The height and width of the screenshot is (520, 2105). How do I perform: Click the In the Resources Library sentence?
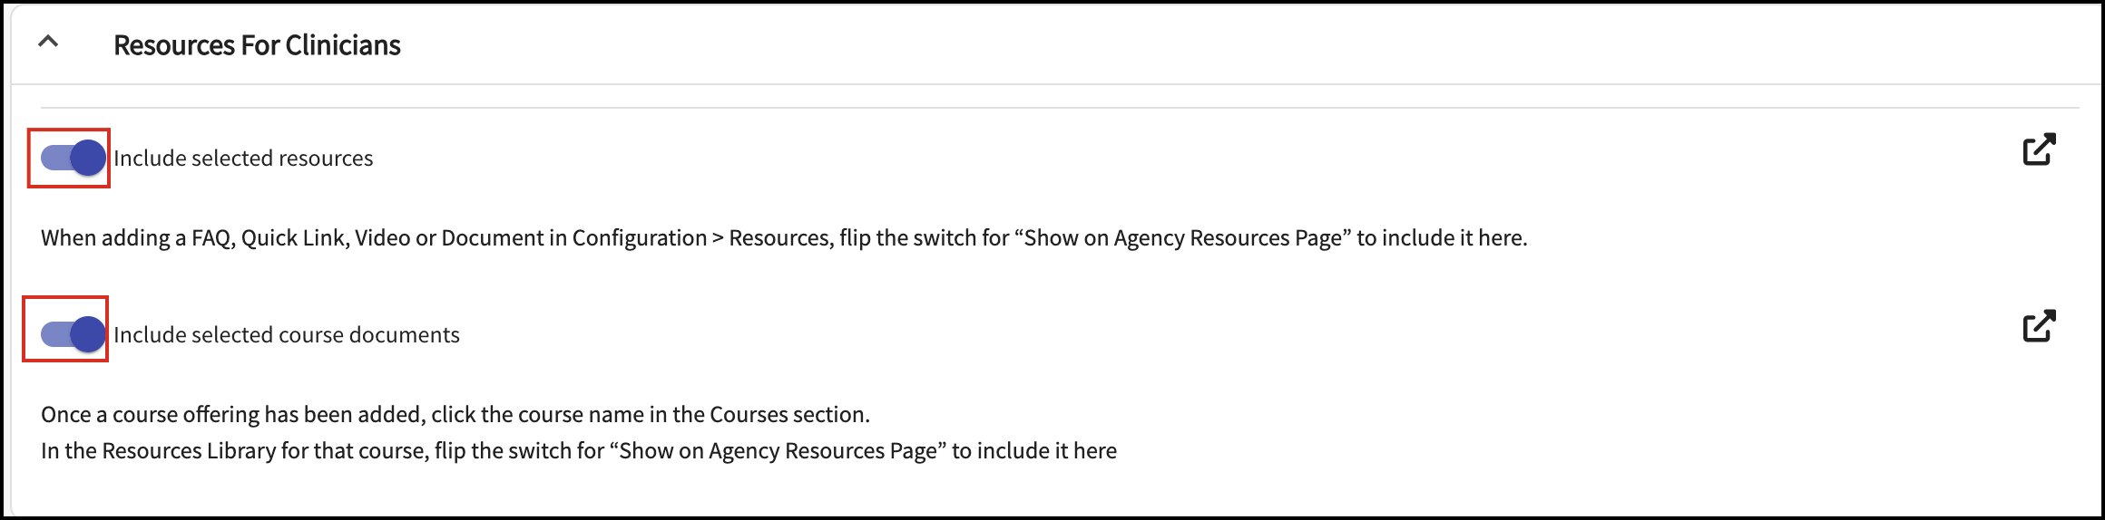(579, 451)
